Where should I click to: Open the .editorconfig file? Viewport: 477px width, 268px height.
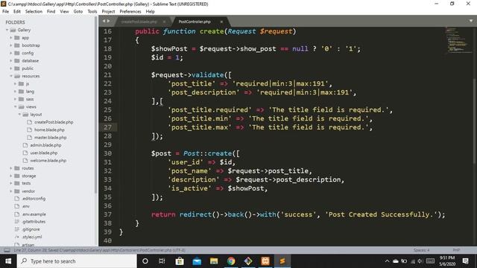34,199
